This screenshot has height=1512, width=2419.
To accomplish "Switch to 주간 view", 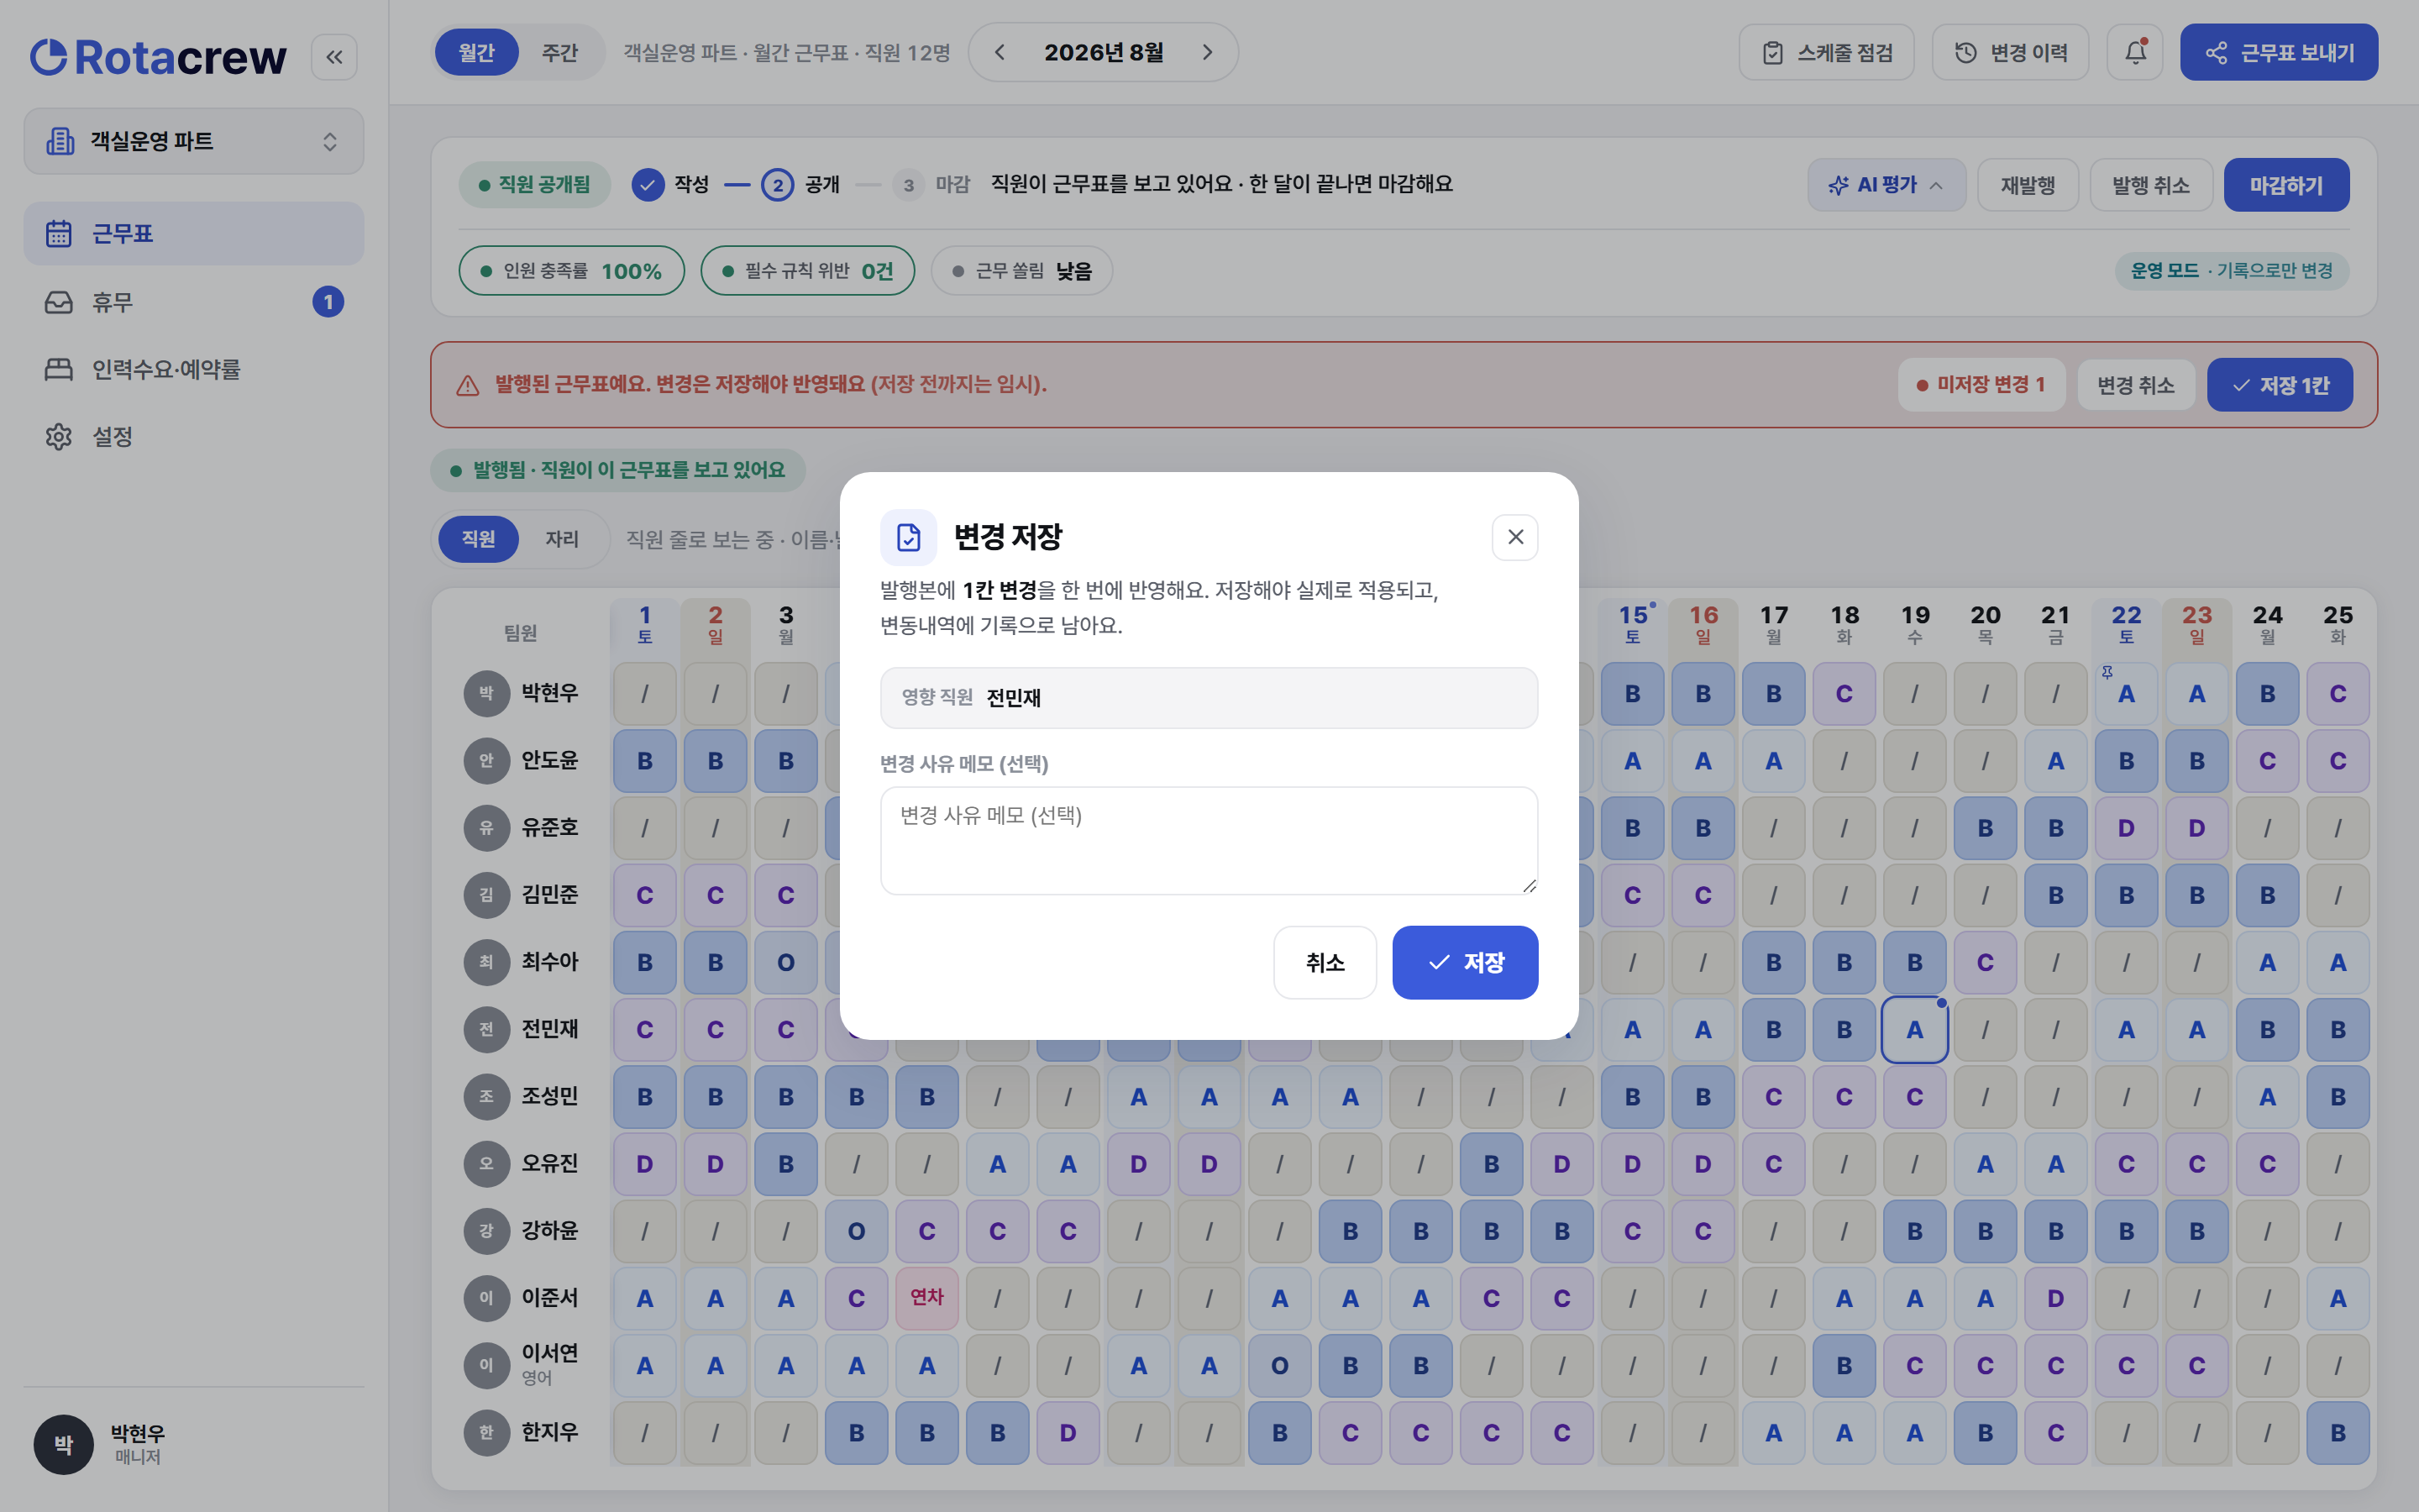I will tap(559, 52).
